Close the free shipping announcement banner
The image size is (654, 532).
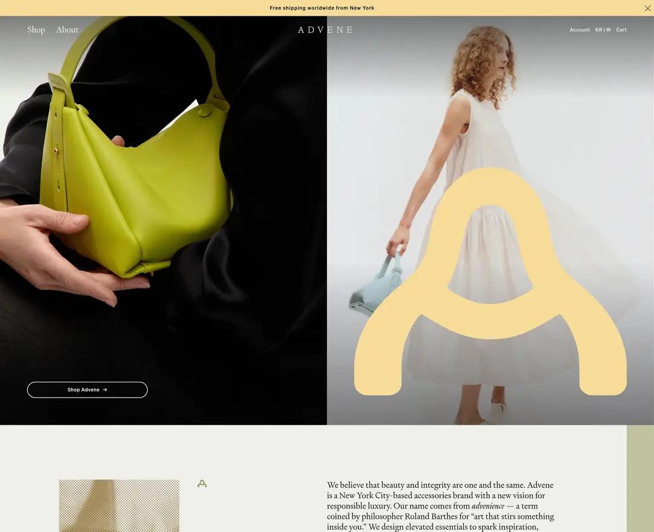coord(647,8)
